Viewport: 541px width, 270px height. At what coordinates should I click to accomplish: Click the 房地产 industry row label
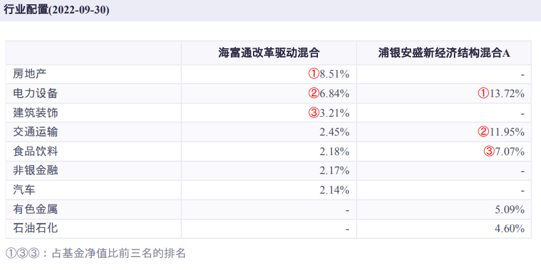[29, 74]
